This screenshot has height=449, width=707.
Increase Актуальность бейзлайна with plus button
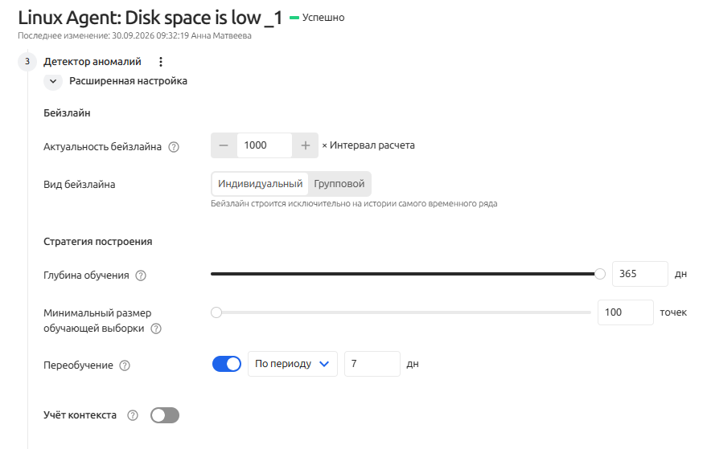(306, 145)
